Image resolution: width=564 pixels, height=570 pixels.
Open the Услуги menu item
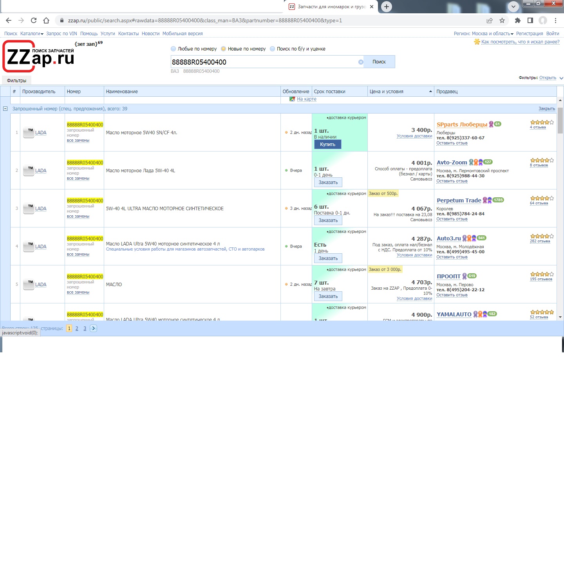[108, 34]
